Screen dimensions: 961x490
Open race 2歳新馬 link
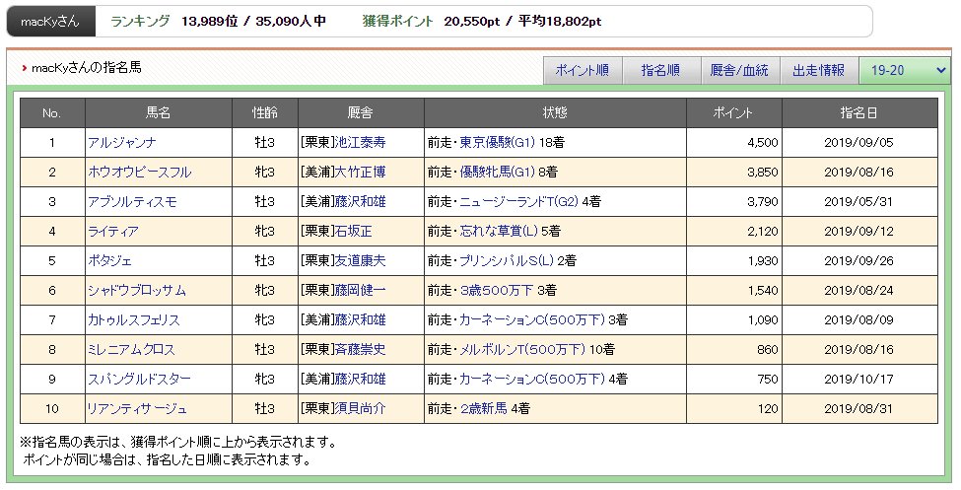484,408
